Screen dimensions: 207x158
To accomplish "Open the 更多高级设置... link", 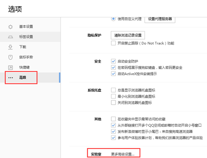I will [123, 154].
